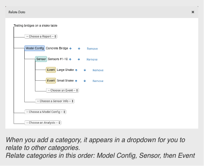Move Large Shake event up
The image size is (204, 166).
tap(76, 70)
